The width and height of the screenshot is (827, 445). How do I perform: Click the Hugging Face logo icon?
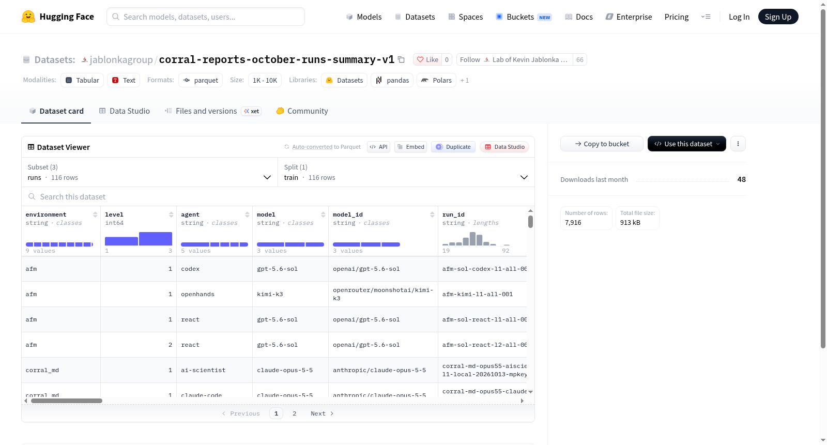tap(28, 17)
